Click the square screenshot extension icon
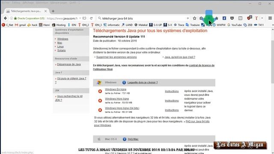Viewport: 274px width, 154px height. (x=241, y=18)
